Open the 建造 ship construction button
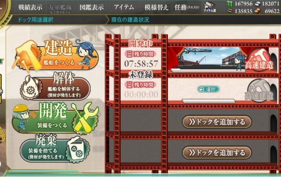281x177 pixels. click(x=56, y=55)
